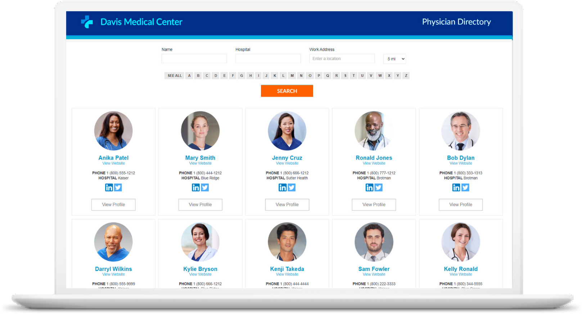
Task: Filter physicians by letter W
Action: [380, 76]
